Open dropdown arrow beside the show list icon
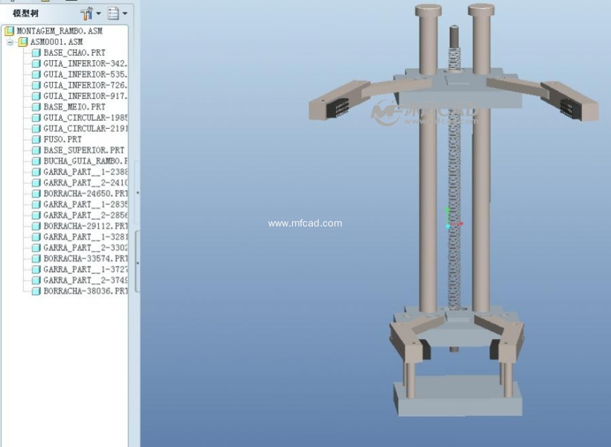611x447 pixels. [124, 13]
